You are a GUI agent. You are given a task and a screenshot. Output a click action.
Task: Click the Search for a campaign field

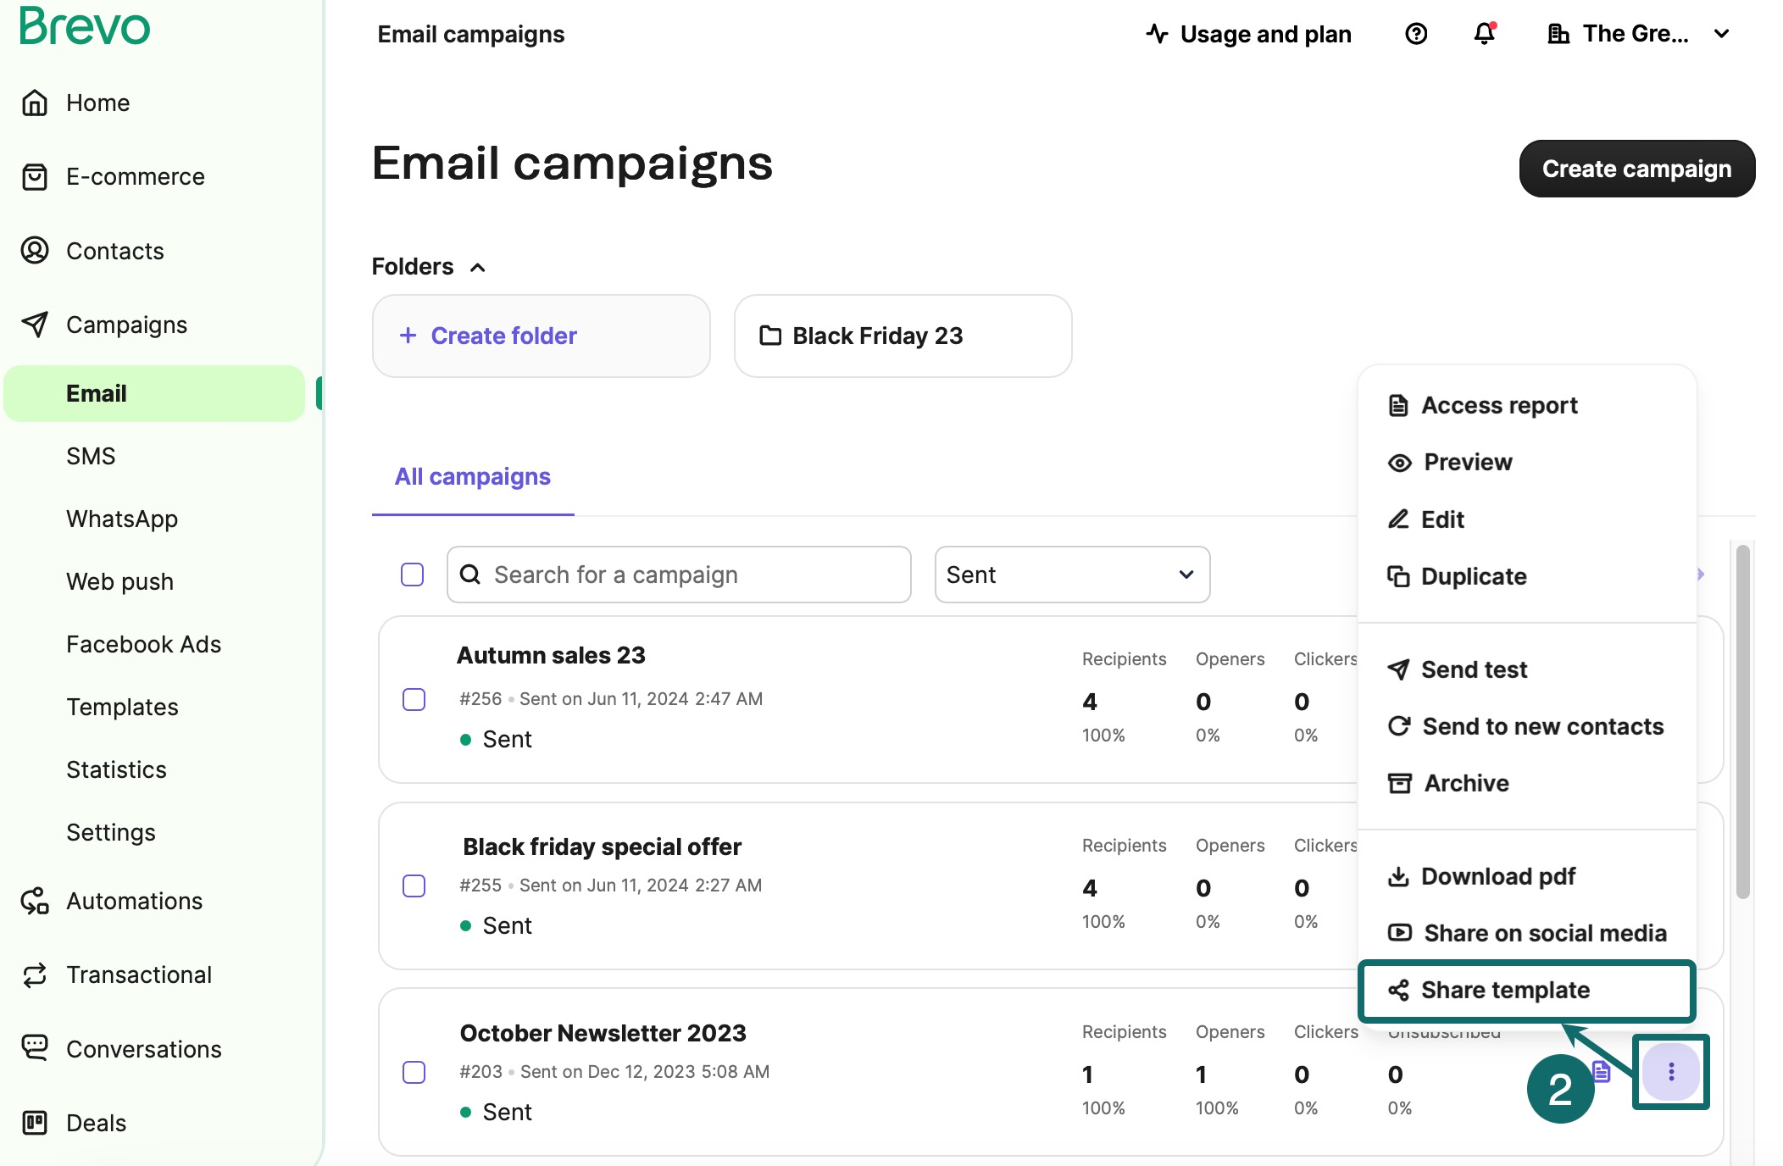(679, 575)
